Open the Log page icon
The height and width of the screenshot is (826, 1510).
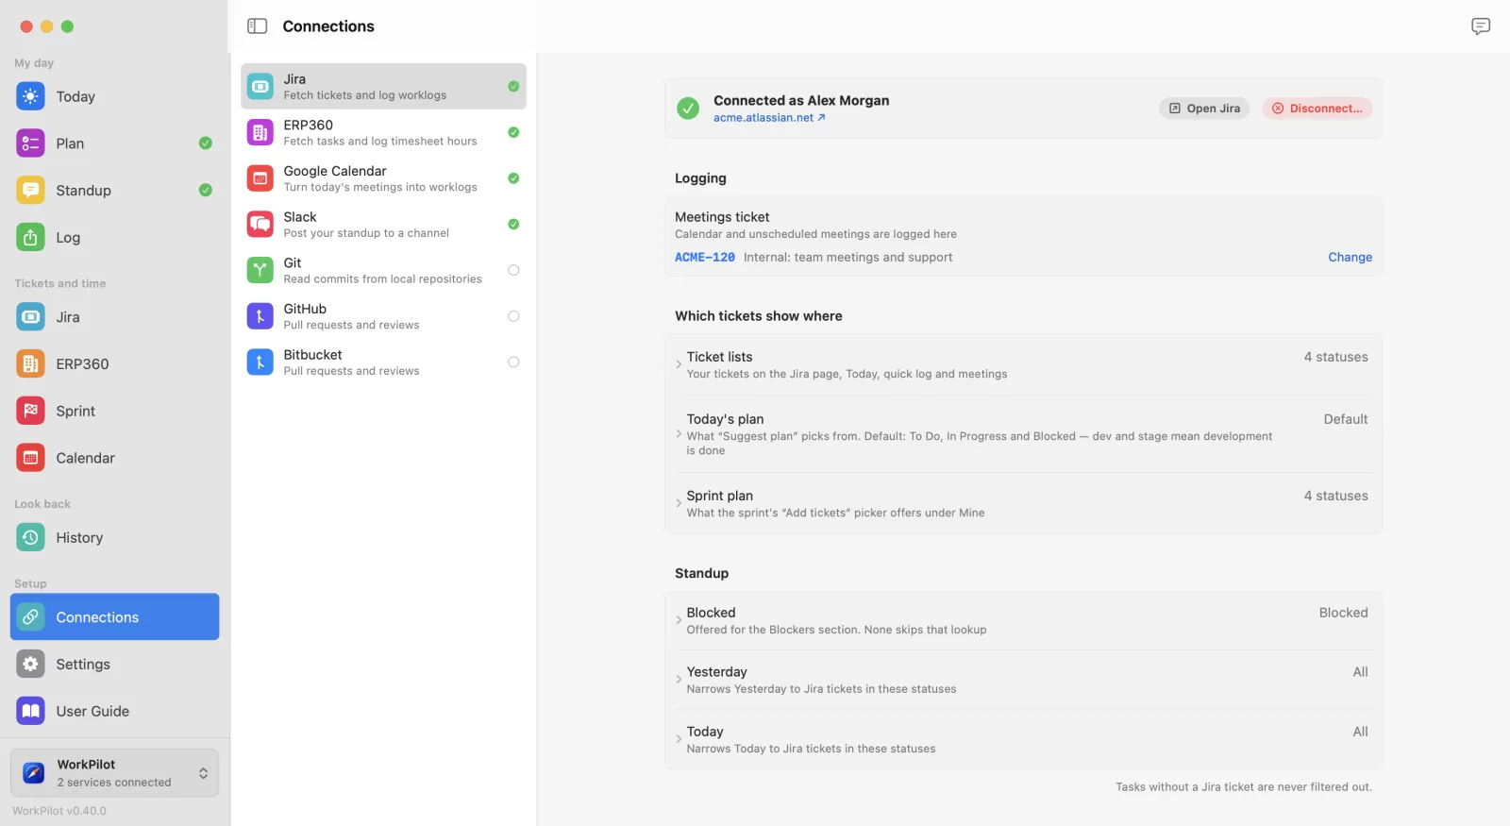[x=30, y=237]
